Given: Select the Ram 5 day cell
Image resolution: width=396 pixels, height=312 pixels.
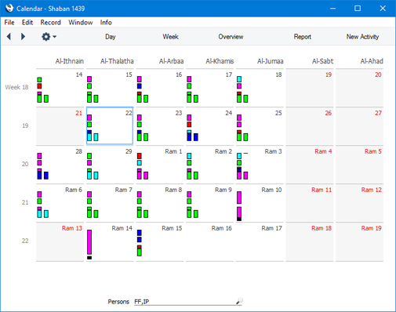Looking at the screenshot, I should 359,164.
